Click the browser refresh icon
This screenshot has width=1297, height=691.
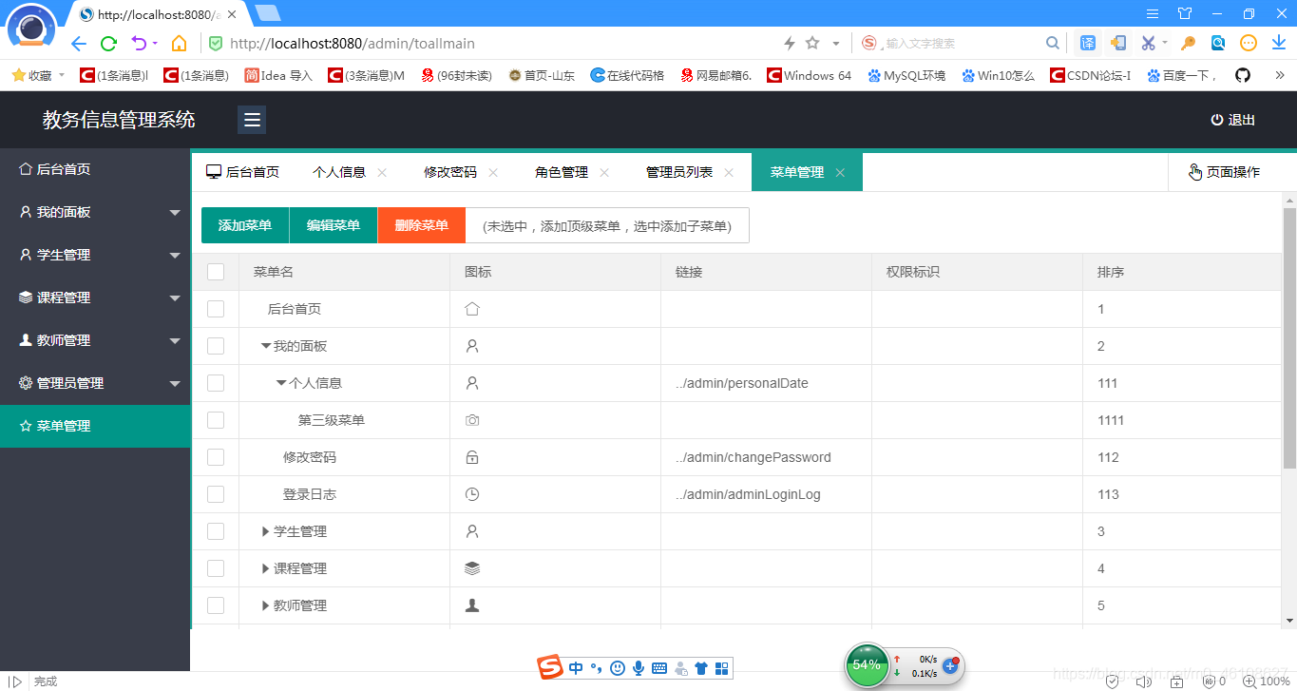[108, 44]
